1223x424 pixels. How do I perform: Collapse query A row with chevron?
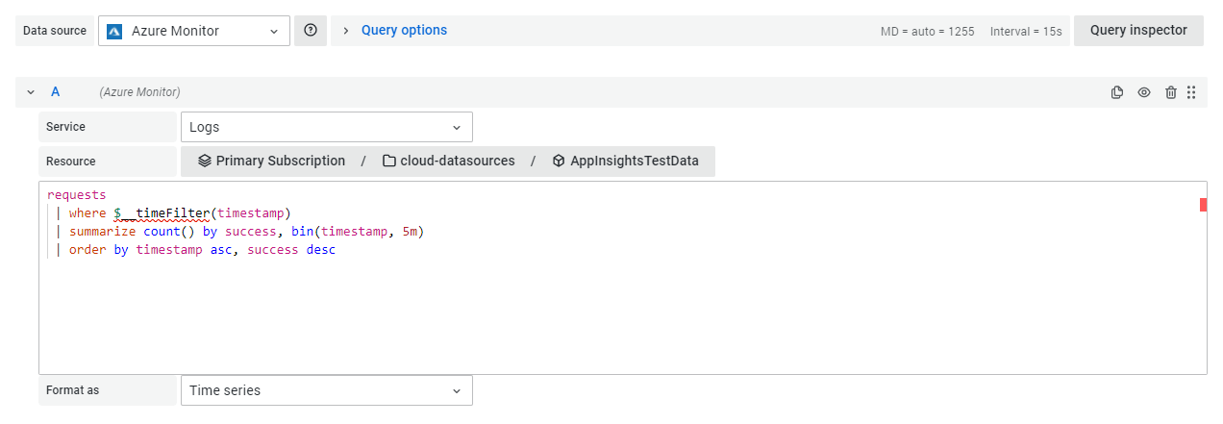click(31, 92)
